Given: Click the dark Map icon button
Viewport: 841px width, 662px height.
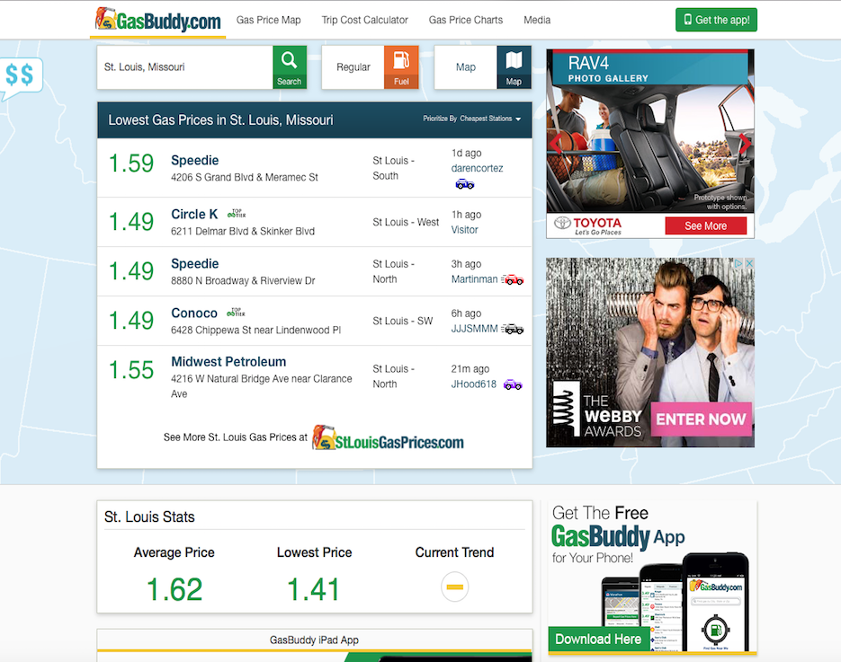Looking at the screenshot, I should coord(514,67).
